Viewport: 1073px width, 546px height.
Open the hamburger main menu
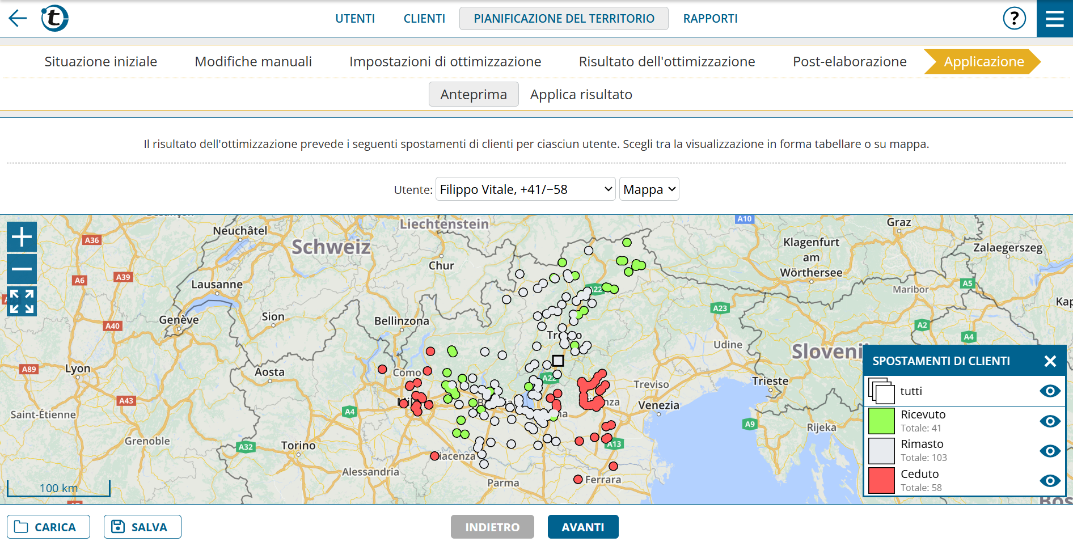1054,19
